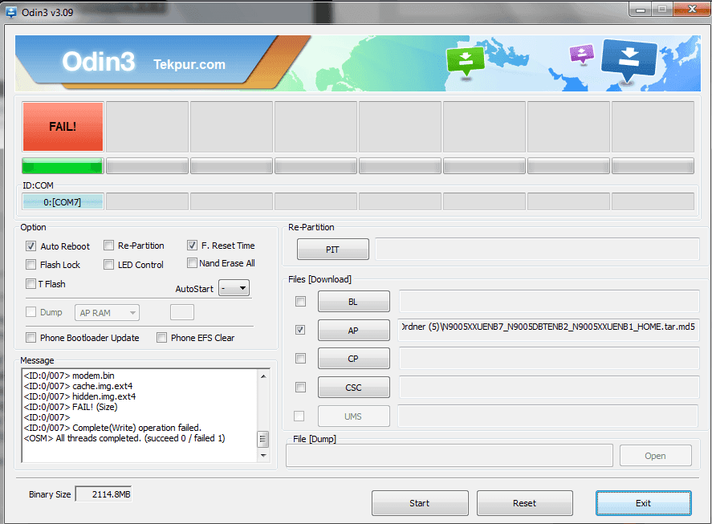This screenshot has height=524, width=712.
Task: Click the PIT button
Action: 333,250
